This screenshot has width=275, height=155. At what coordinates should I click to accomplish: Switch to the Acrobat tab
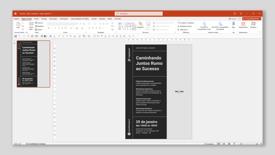pyautogui.click(x=118, y=19)
